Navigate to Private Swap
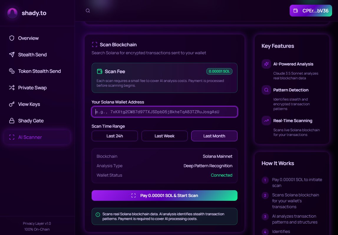This screenshot has width=338, height=235. tap(37, 88)
